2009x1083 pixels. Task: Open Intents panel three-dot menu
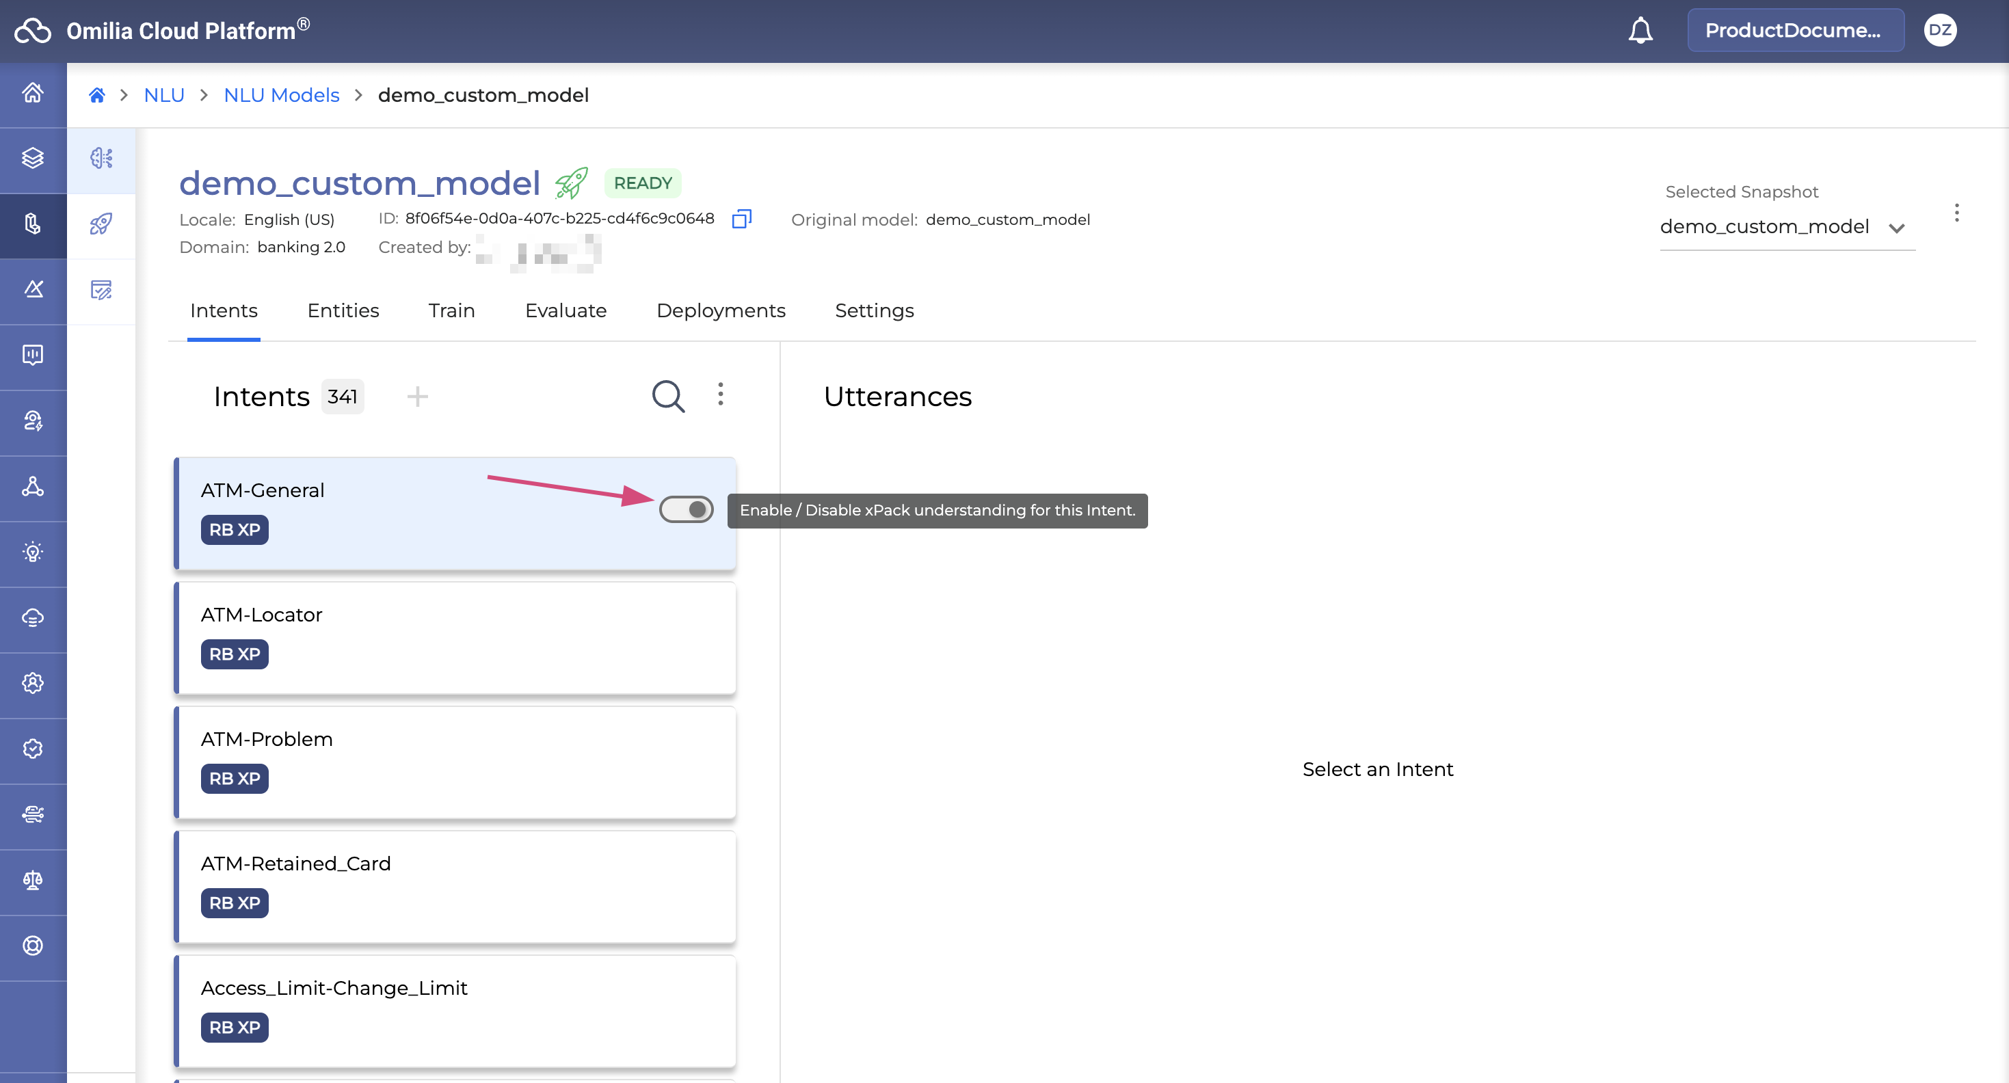(720, 395)
